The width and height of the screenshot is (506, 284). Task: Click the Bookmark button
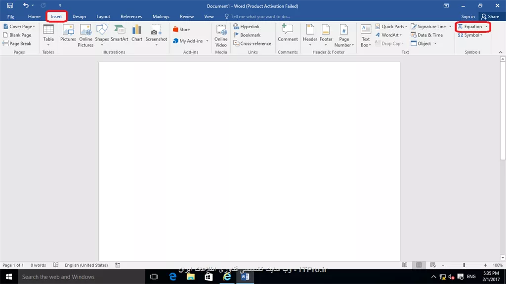click(247, 35)
